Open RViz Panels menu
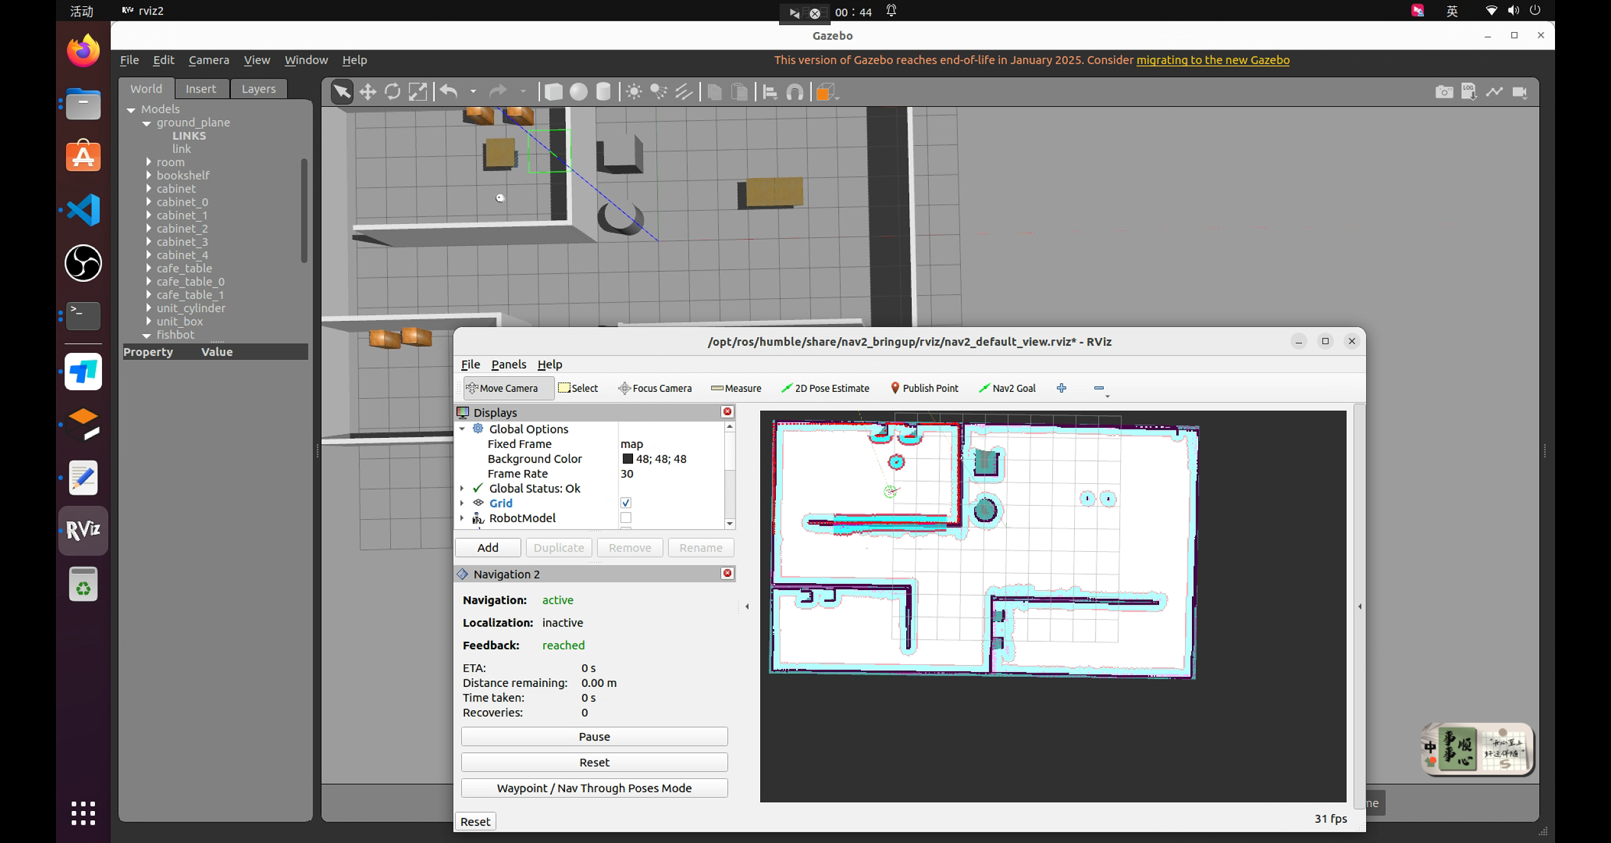This screenshot has height=843, width=1611. click(508, 364)
